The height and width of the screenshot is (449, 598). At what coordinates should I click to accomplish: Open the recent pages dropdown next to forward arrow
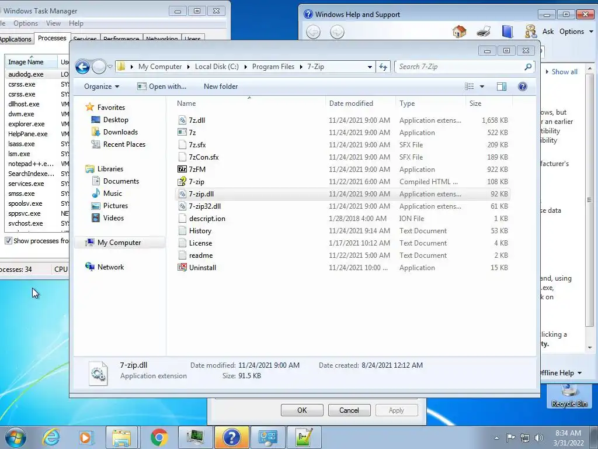coord(110,67)
